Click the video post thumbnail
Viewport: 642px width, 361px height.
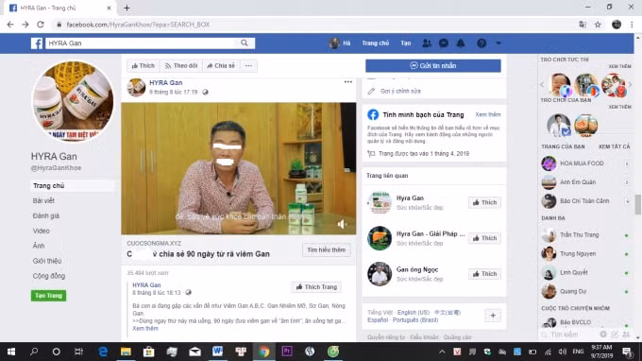click(239, 168)
